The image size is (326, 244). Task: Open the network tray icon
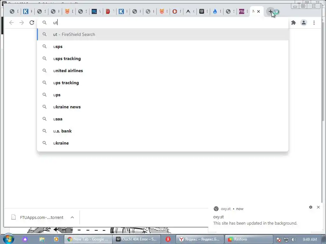[286, 240]
